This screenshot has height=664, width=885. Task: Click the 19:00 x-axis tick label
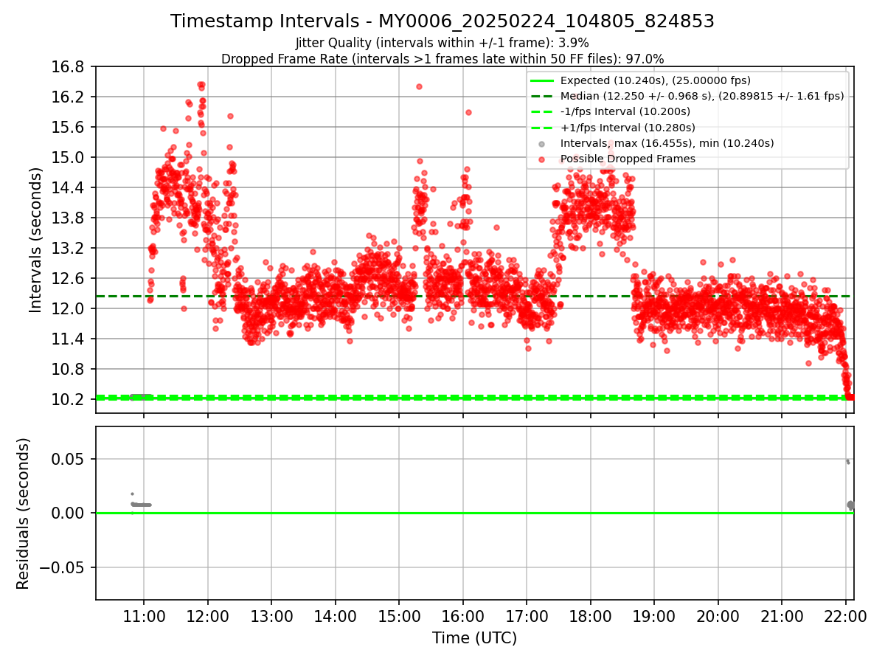pyautogui.click(x=654, y=615)
